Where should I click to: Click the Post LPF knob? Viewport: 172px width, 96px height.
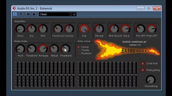[152, 29]
